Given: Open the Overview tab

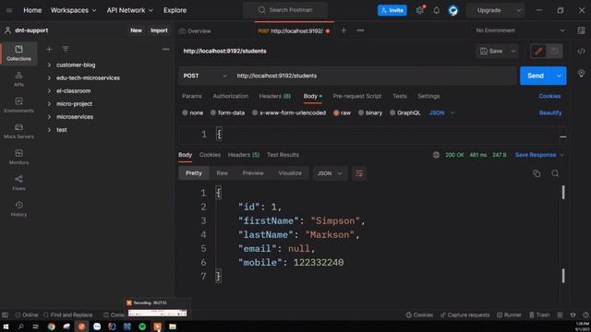Looking at the screenshot, I should pyautogui.click(x=195, y=31).
